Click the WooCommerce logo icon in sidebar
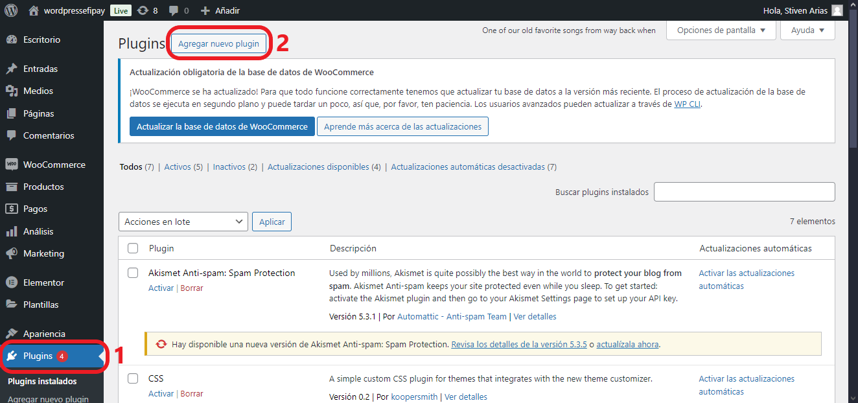 [12, 165]
